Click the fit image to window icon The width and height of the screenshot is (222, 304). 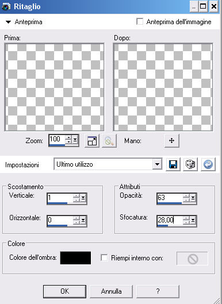point(92,141)
